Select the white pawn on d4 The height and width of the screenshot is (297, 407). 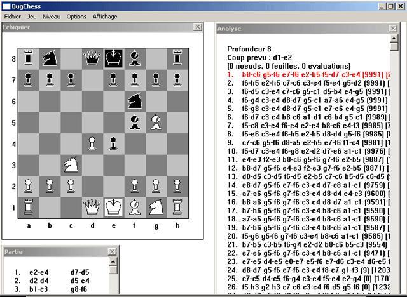coord(92,144)
